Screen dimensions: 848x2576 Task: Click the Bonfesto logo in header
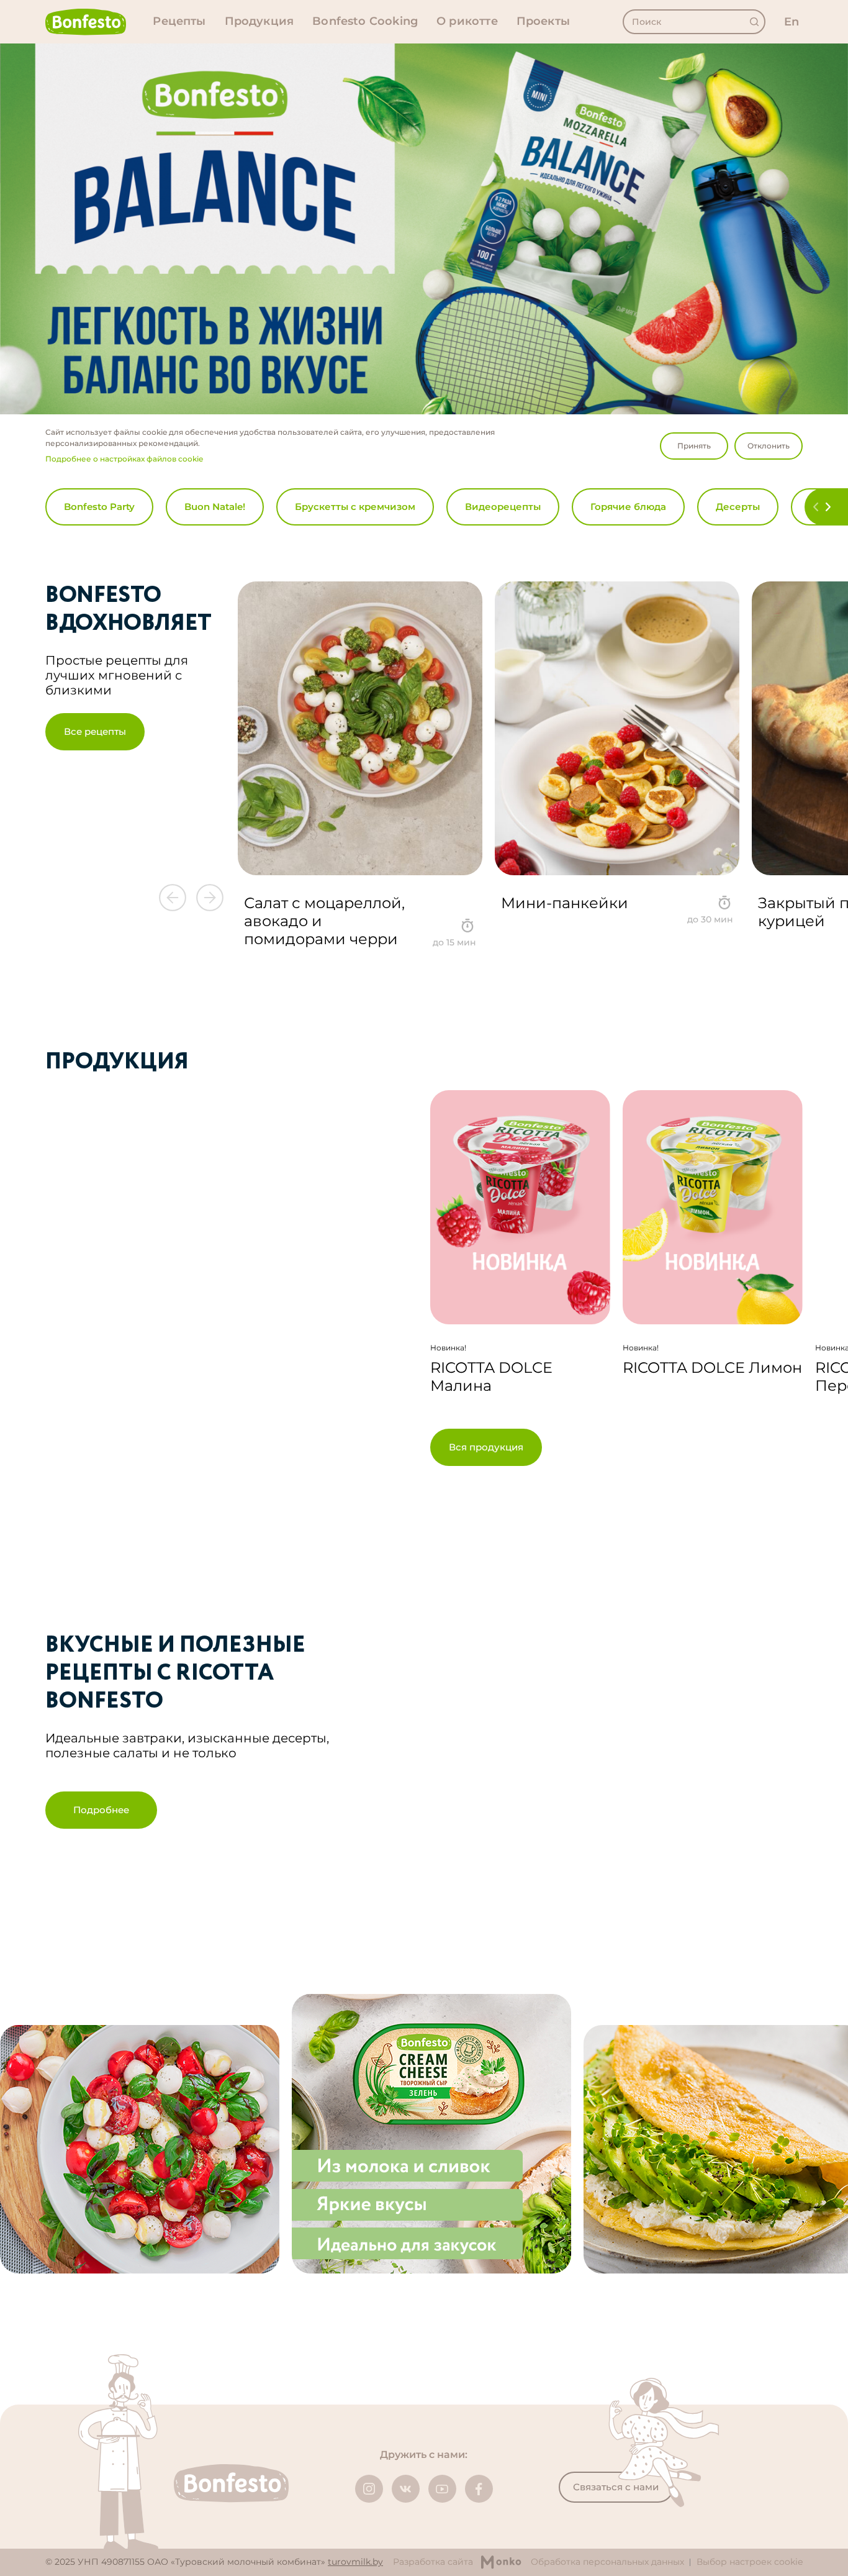[86, 21]
